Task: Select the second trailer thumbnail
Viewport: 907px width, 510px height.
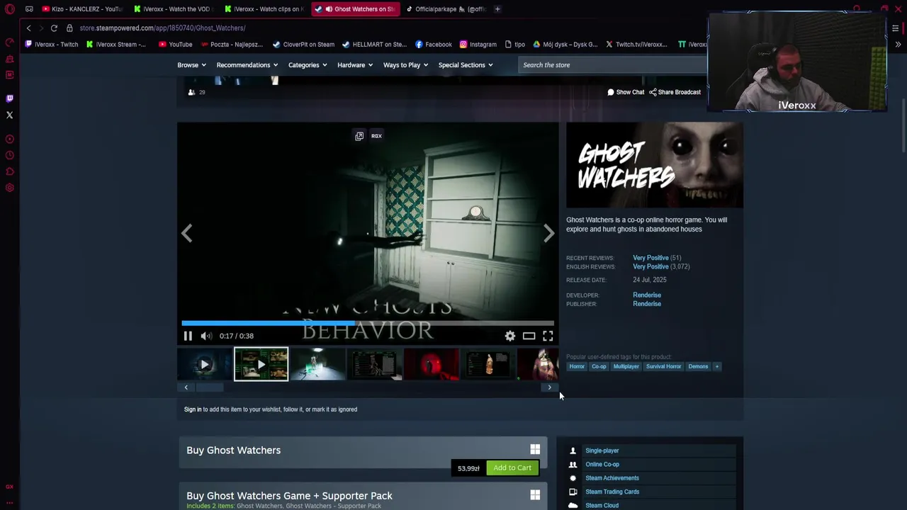Action: click(261, 364)
